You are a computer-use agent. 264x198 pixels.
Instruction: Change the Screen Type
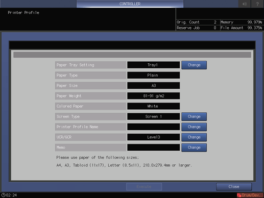point(194,116)
